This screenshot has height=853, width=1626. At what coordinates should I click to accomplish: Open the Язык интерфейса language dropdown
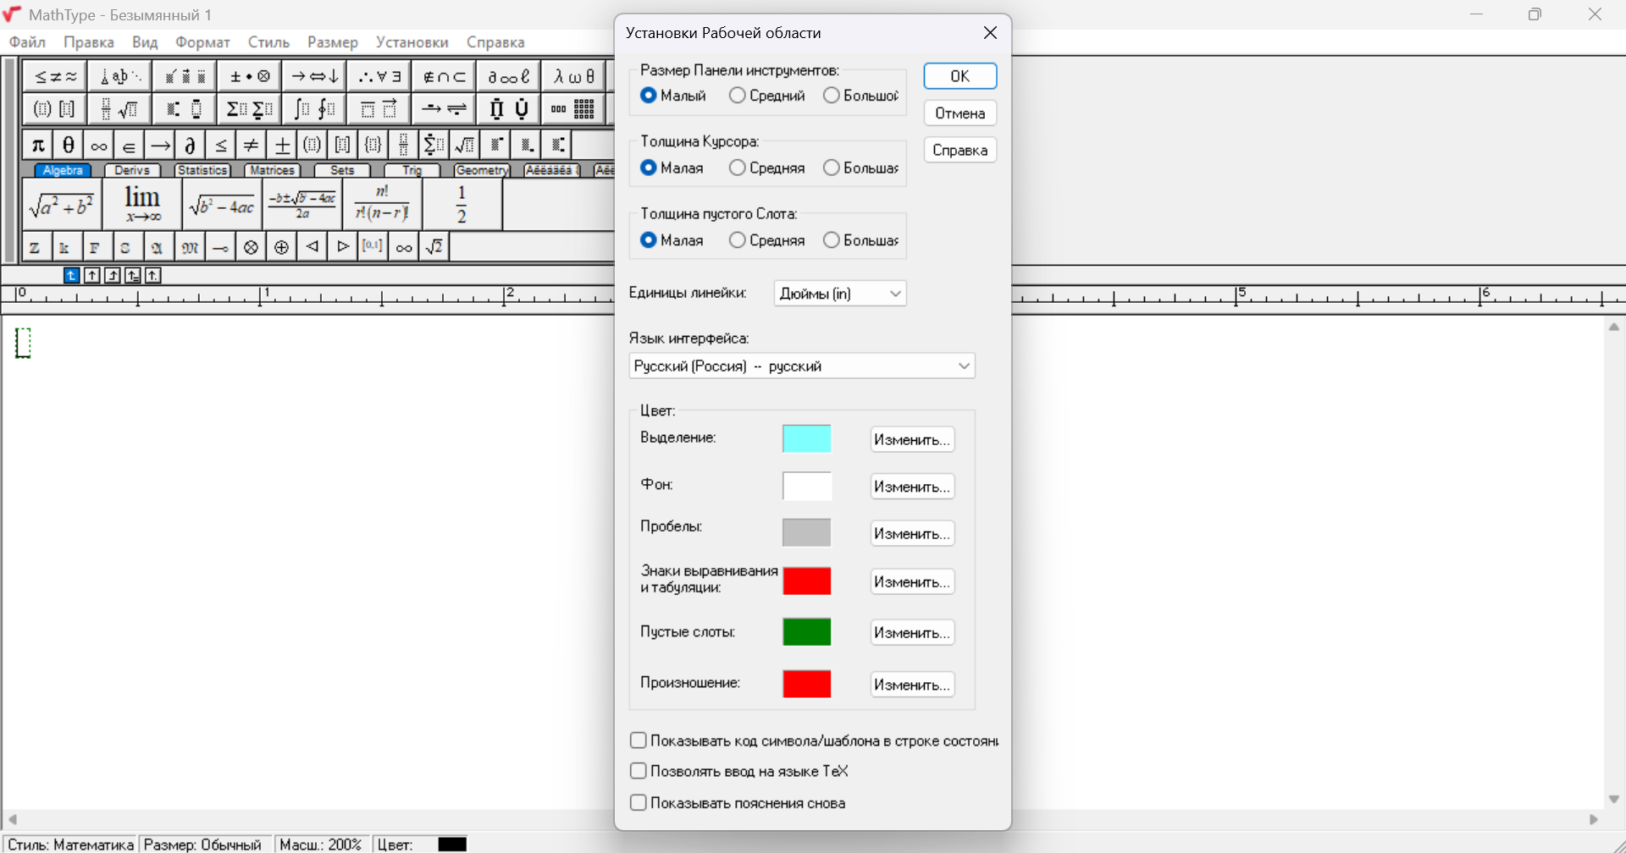[802, 366]
